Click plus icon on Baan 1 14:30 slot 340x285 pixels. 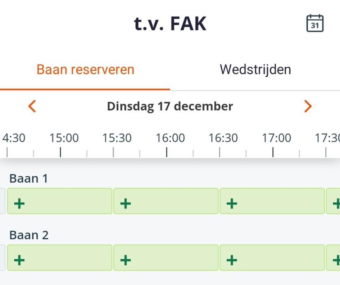point(19,204)
